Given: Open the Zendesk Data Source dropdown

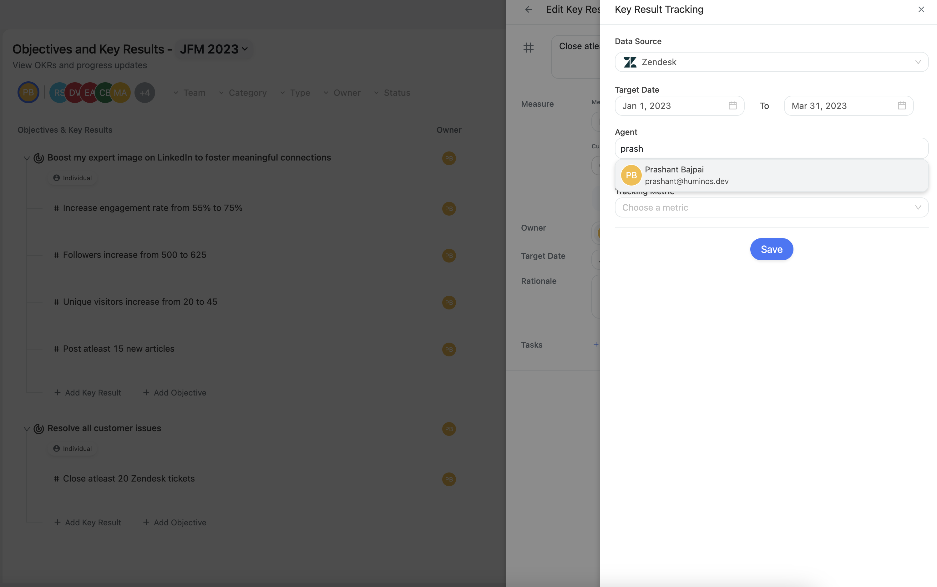Looking at the screenshot, I should point(771,62).
